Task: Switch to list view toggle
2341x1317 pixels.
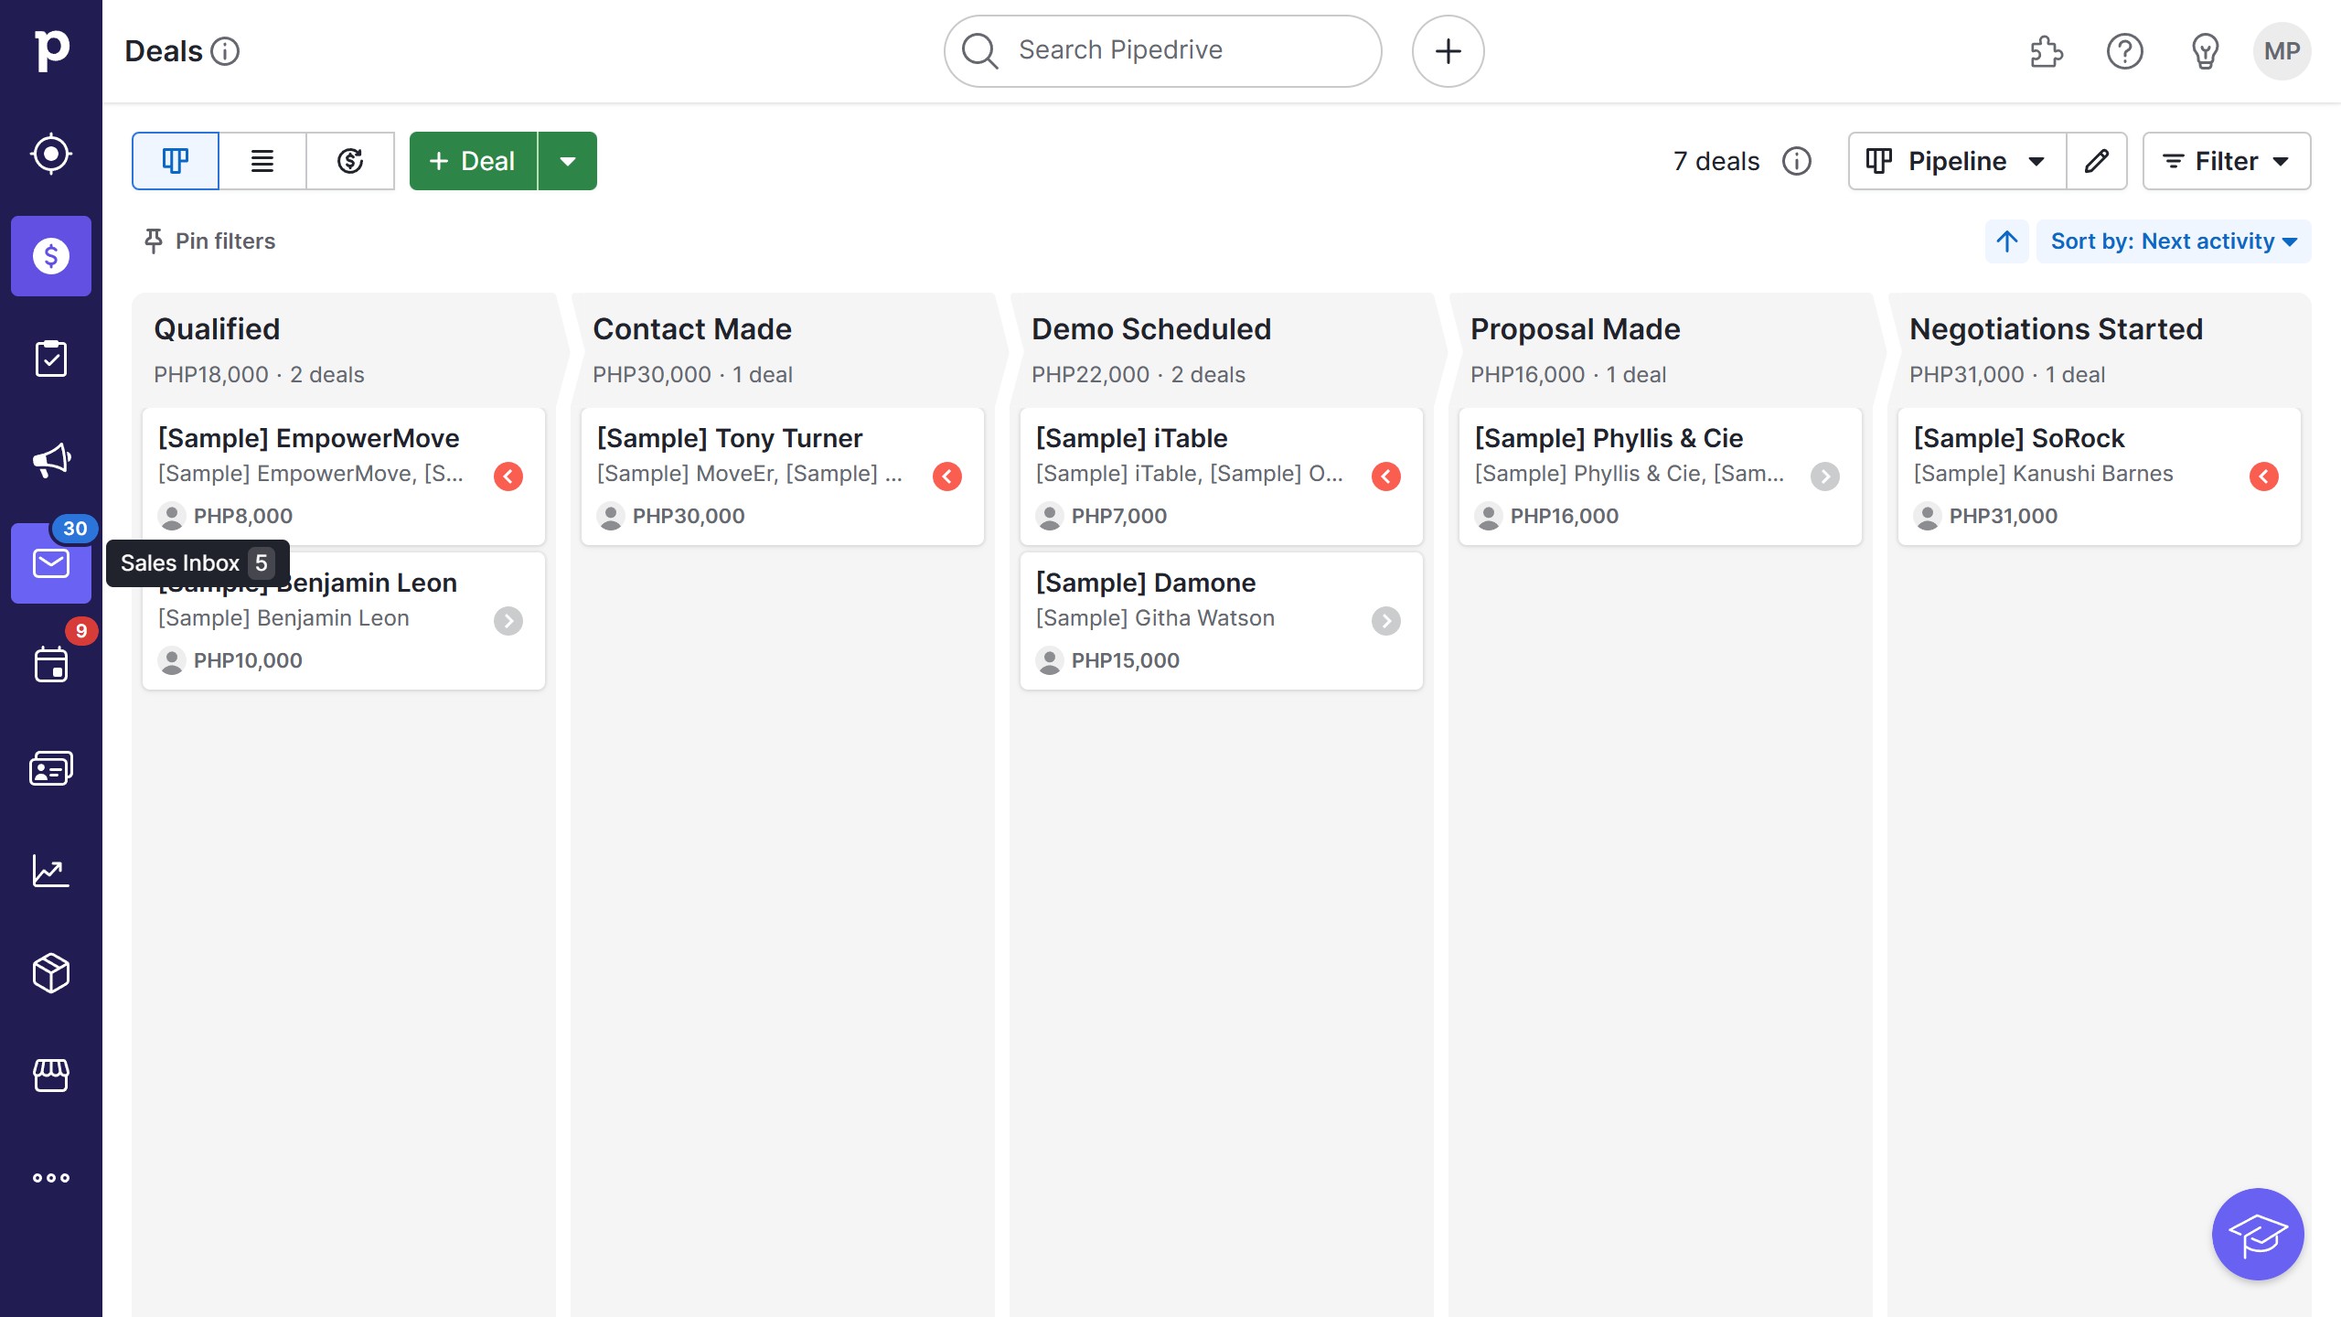Action: coord(262,161)
